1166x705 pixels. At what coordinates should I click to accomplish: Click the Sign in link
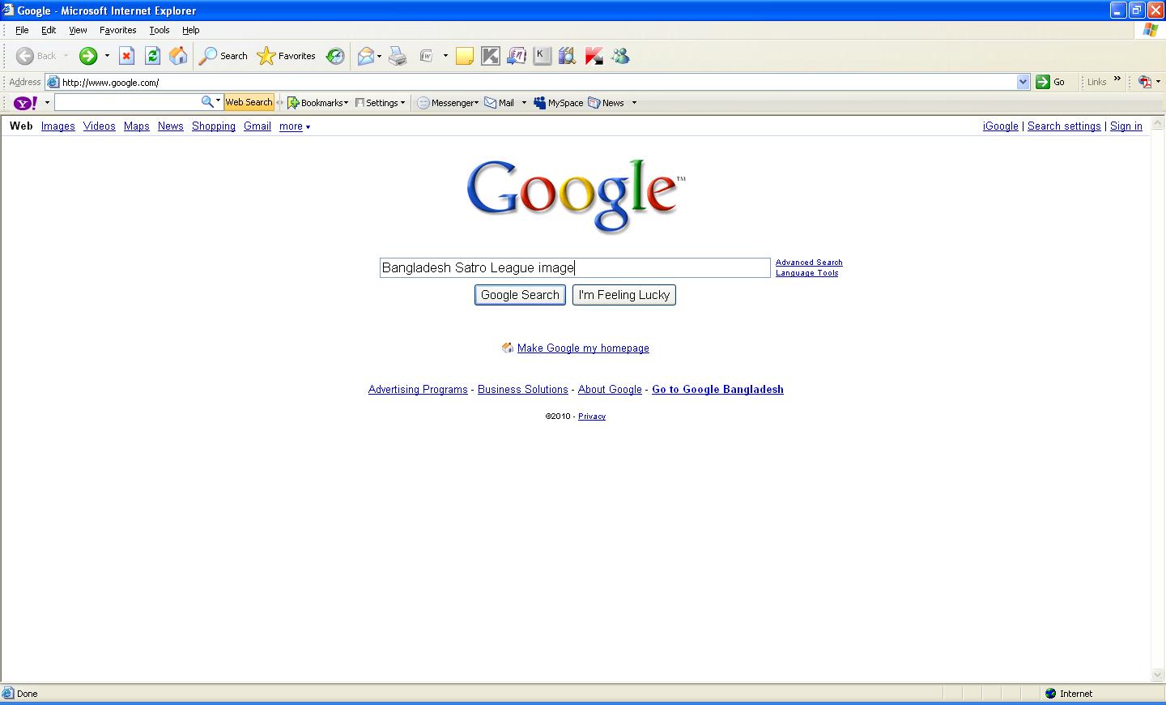1126,126
